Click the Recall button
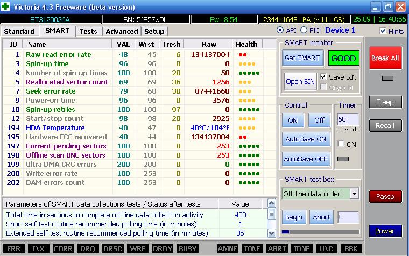 tap(385, 126)
